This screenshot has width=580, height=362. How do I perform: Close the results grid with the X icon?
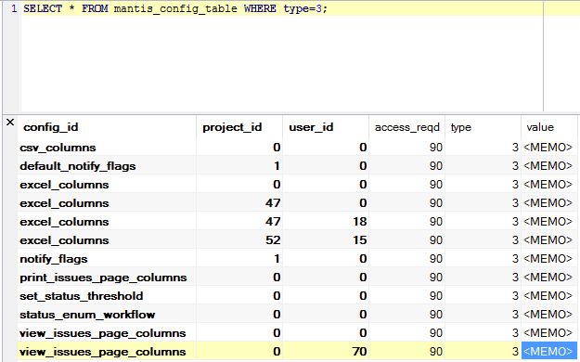(x=10, y=123)
